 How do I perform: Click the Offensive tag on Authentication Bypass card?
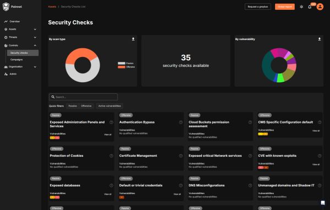(126, 115)
